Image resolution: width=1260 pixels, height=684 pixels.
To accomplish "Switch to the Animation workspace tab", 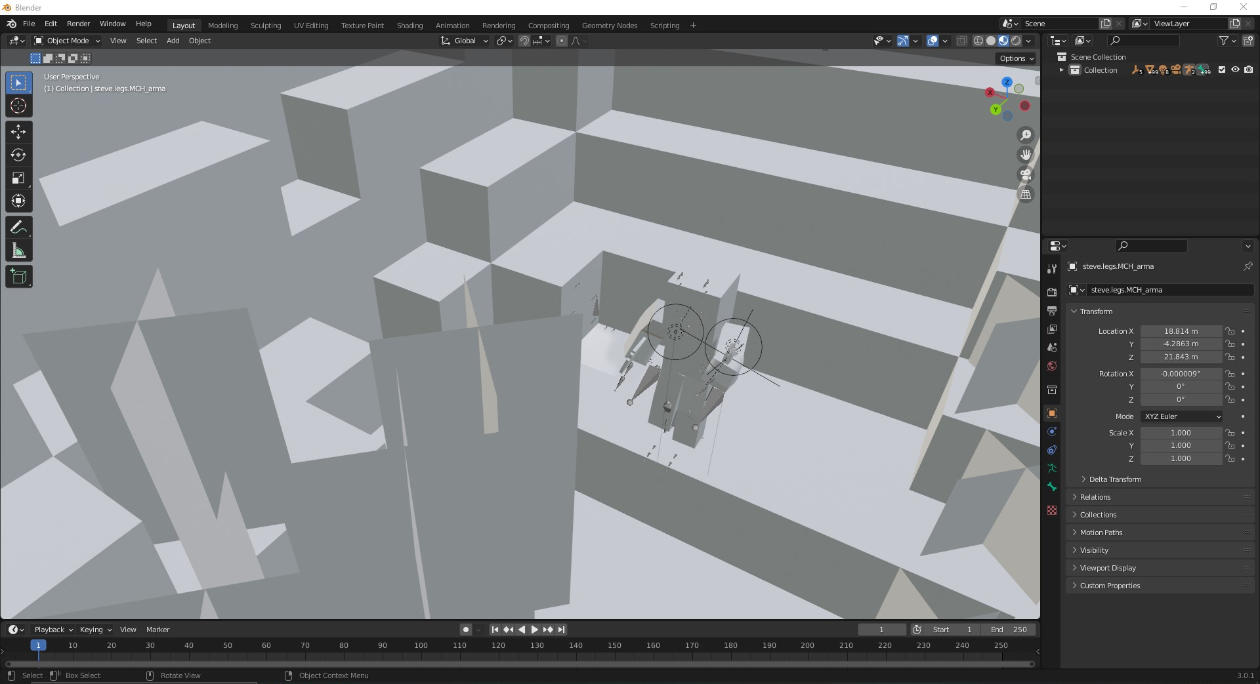I will (452, 25).
